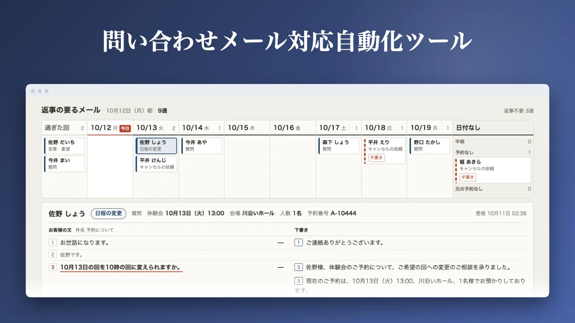Screen dimensions: 575x323
Task: Select the 10/18 日 column header
Action: click(385, 128)
